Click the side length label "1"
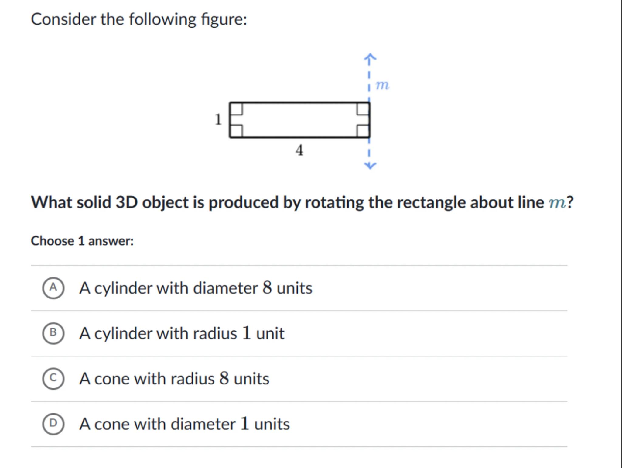622x468 pixels. point(218,119)
